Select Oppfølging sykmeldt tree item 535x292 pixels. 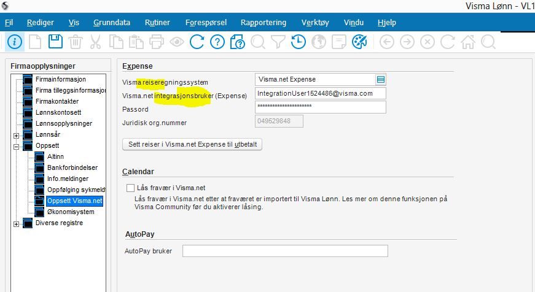coord(76,190)
